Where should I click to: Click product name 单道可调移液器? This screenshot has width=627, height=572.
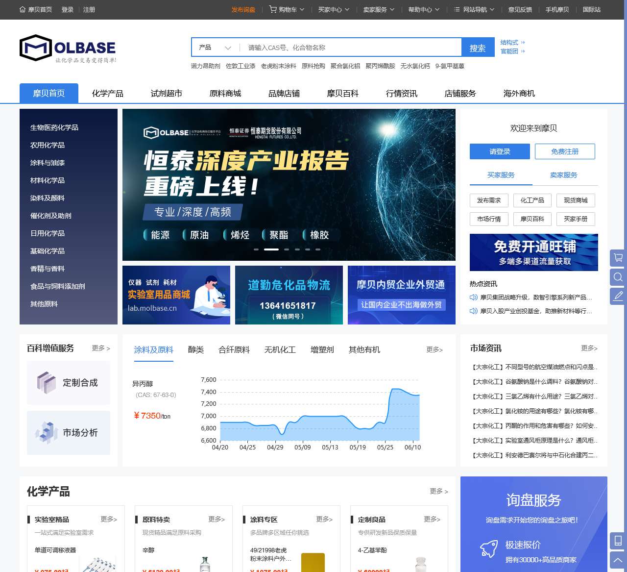(x=55, y=550)
